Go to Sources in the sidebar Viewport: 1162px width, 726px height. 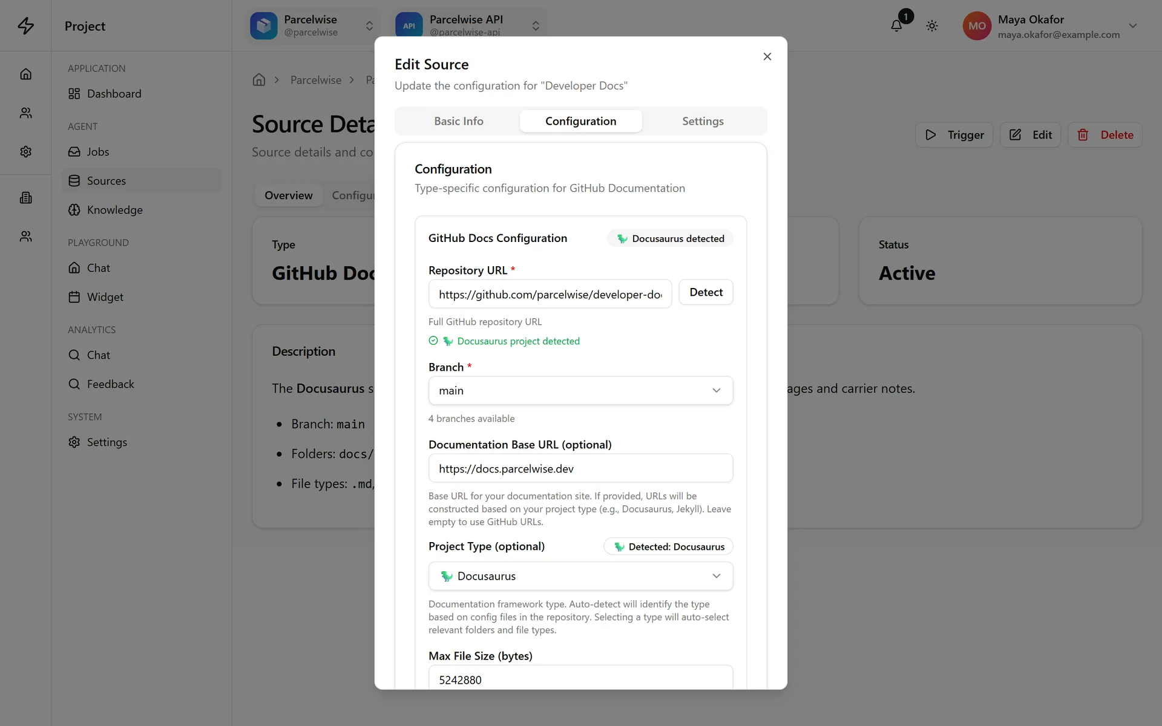142,181
